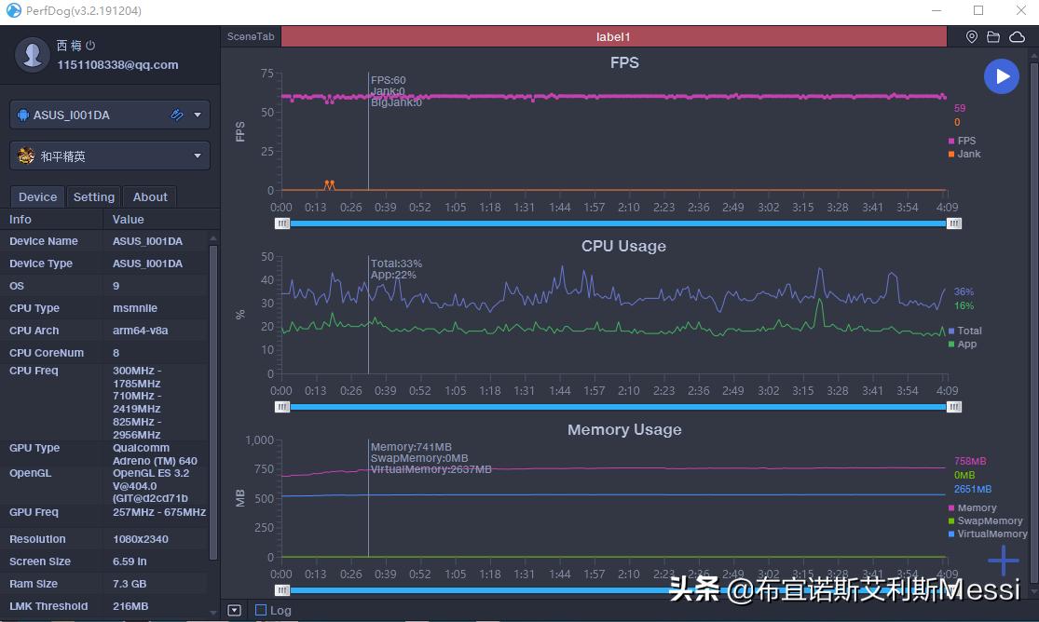This screenshot has height=622, width=1039.
Task: Open the About tab
Action: tap(149, 196)
